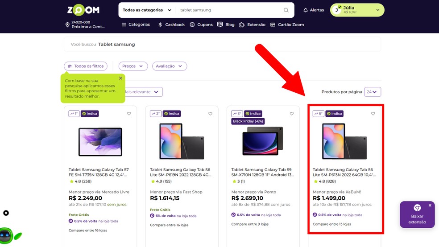Change products per page dropdown 24
Viewport: 439px width, 247px height.
pyautogui.click(x=373, y=92)
